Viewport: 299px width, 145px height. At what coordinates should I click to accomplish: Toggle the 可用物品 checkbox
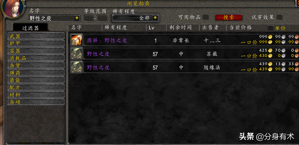point(206,17)
